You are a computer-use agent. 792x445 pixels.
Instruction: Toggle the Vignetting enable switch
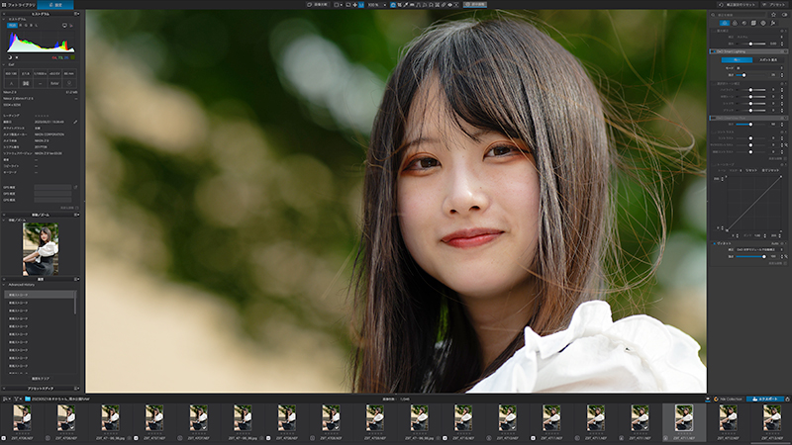pos(714,243)
